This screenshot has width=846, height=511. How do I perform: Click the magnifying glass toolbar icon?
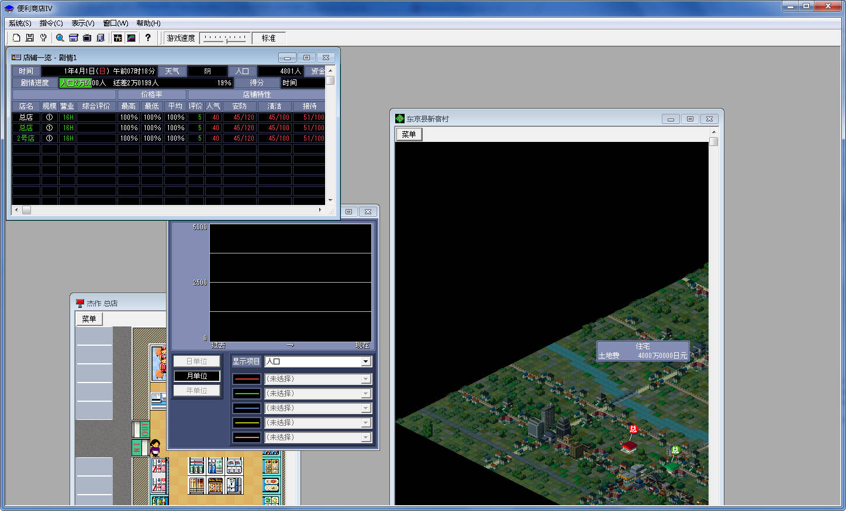click(x=60, y=38)
